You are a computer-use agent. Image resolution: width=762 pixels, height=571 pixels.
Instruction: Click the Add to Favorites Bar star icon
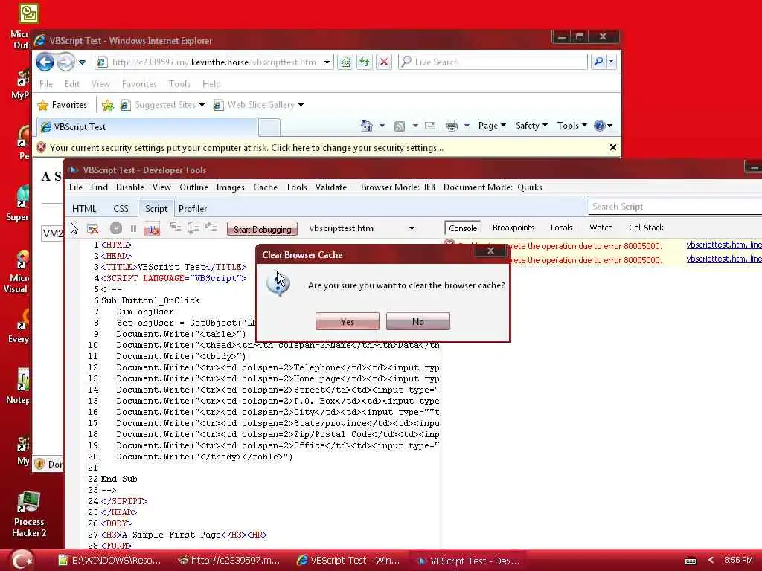[108, 105]
